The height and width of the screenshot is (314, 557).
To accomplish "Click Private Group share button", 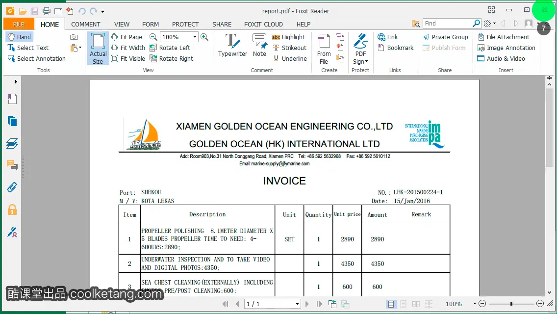I will pyautogui.click(x=446, y=37).
